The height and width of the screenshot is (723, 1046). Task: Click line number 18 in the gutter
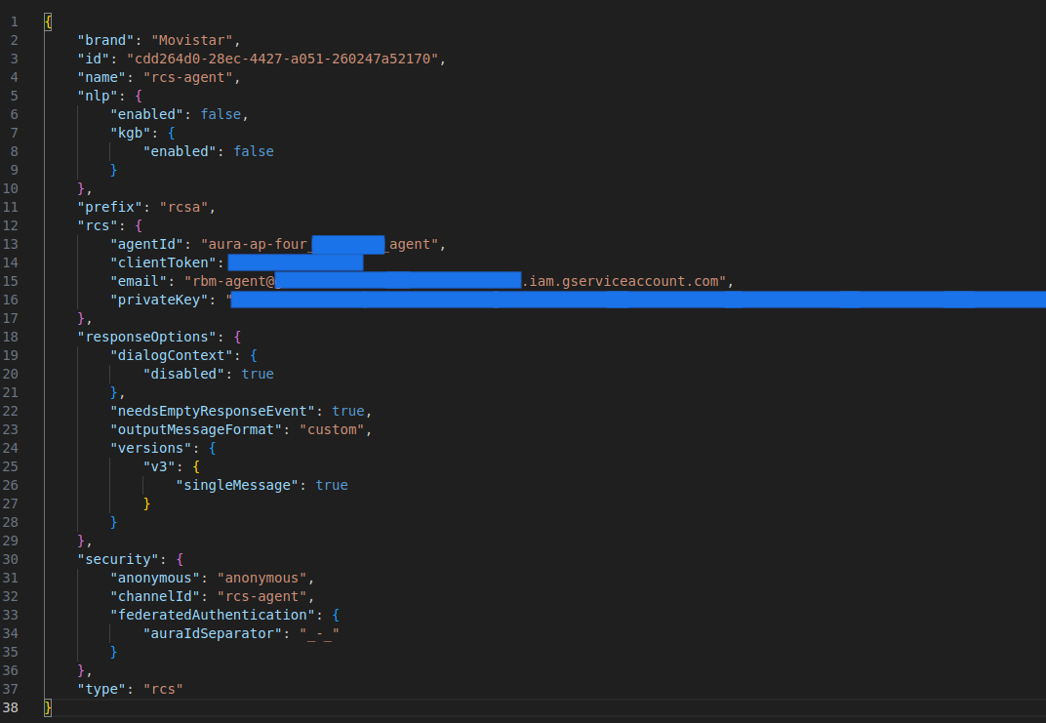tap(11, 338)
